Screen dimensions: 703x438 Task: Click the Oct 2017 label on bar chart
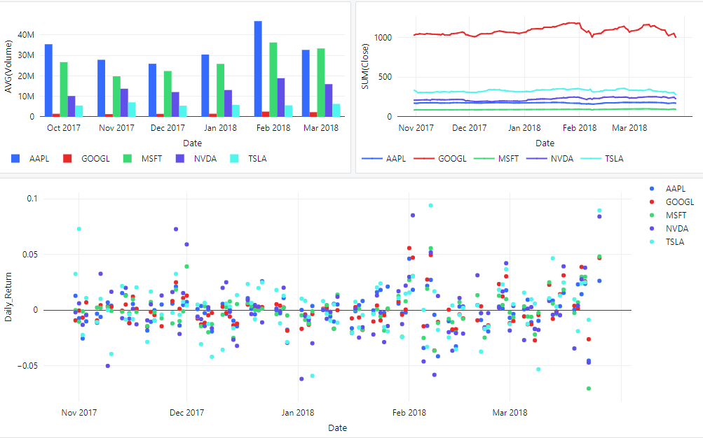tap(64, 128)
